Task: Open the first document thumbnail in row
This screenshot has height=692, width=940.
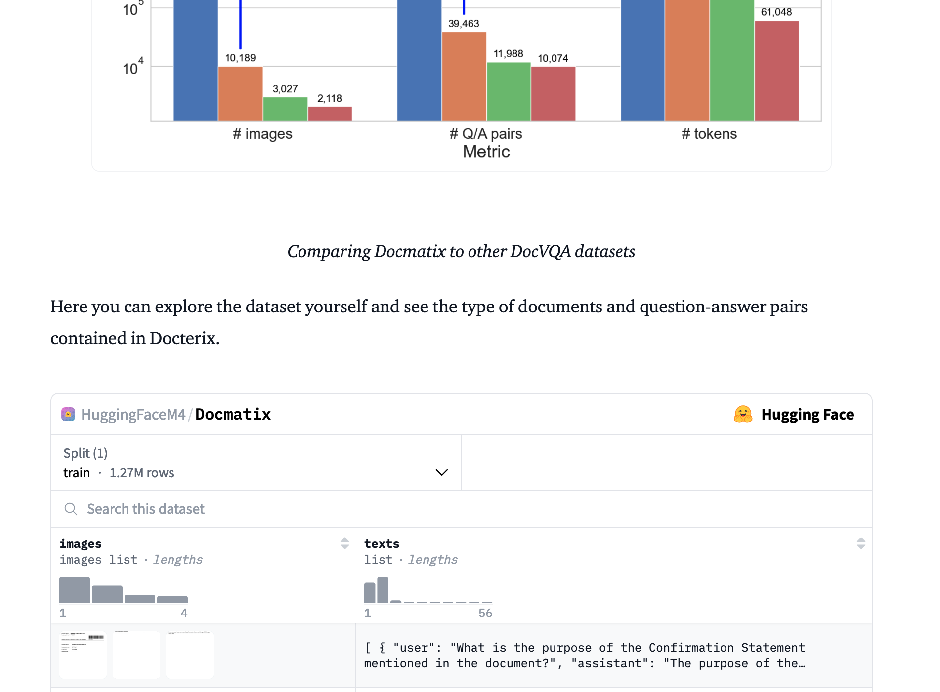Action: pos(83,654)
